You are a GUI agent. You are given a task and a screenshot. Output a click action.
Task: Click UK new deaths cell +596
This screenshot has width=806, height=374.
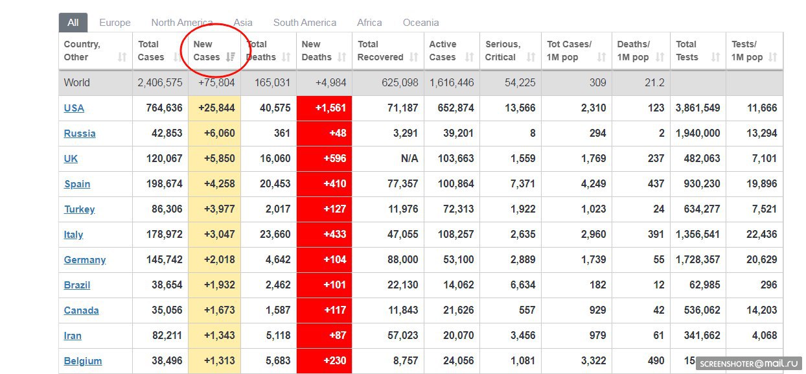pos(324,159)
